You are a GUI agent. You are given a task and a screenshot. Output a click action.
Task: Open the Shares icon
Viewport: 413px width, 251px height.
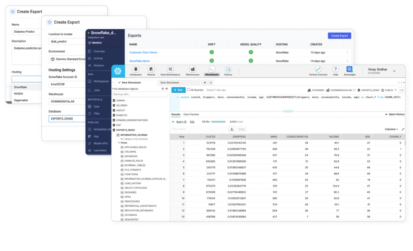(151, 69)
